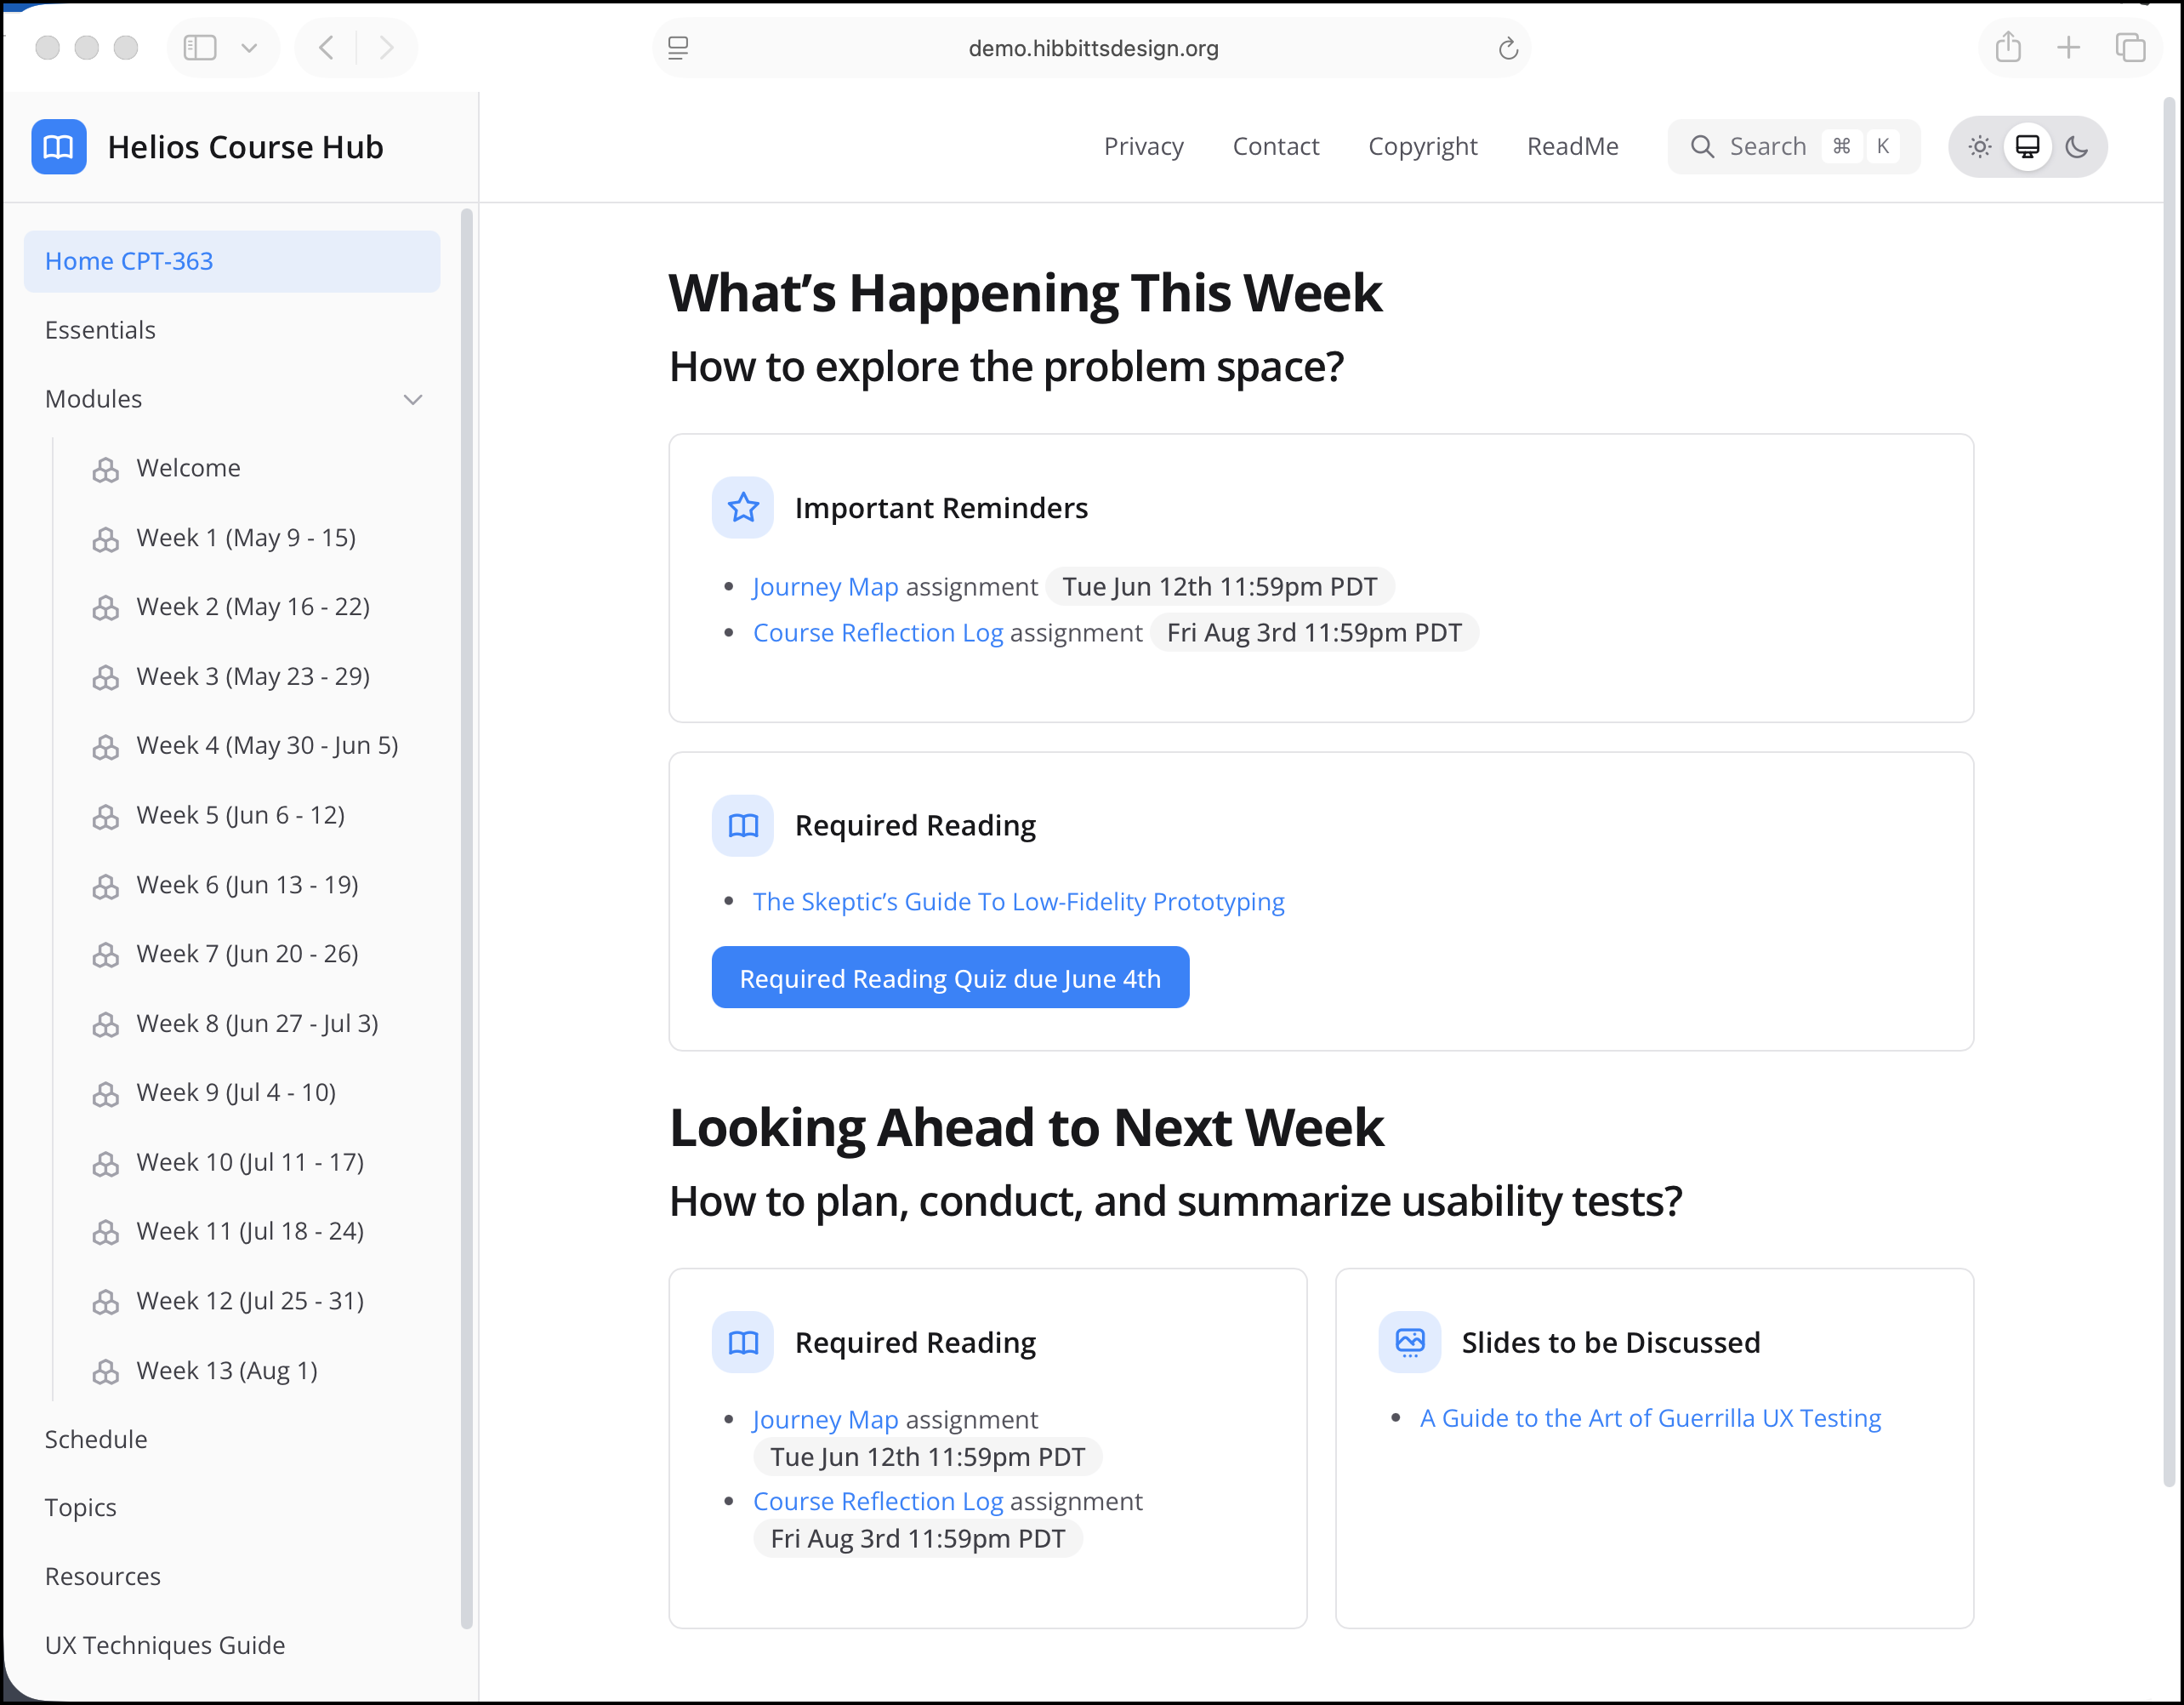Collapse the Modules section chevron

[x=413, y=399]
